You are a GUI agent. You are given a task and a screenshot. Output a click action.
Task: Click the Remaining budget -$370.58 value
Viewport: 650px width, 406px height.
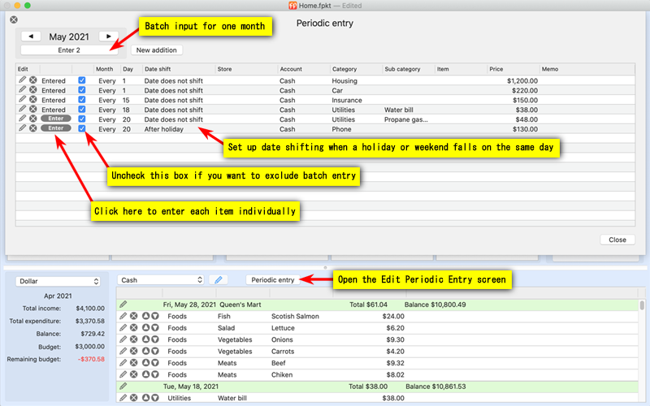coord(91,359)
